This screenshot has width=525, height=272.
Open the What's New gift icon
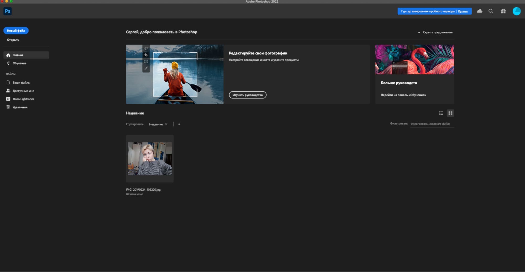[503, 11]
